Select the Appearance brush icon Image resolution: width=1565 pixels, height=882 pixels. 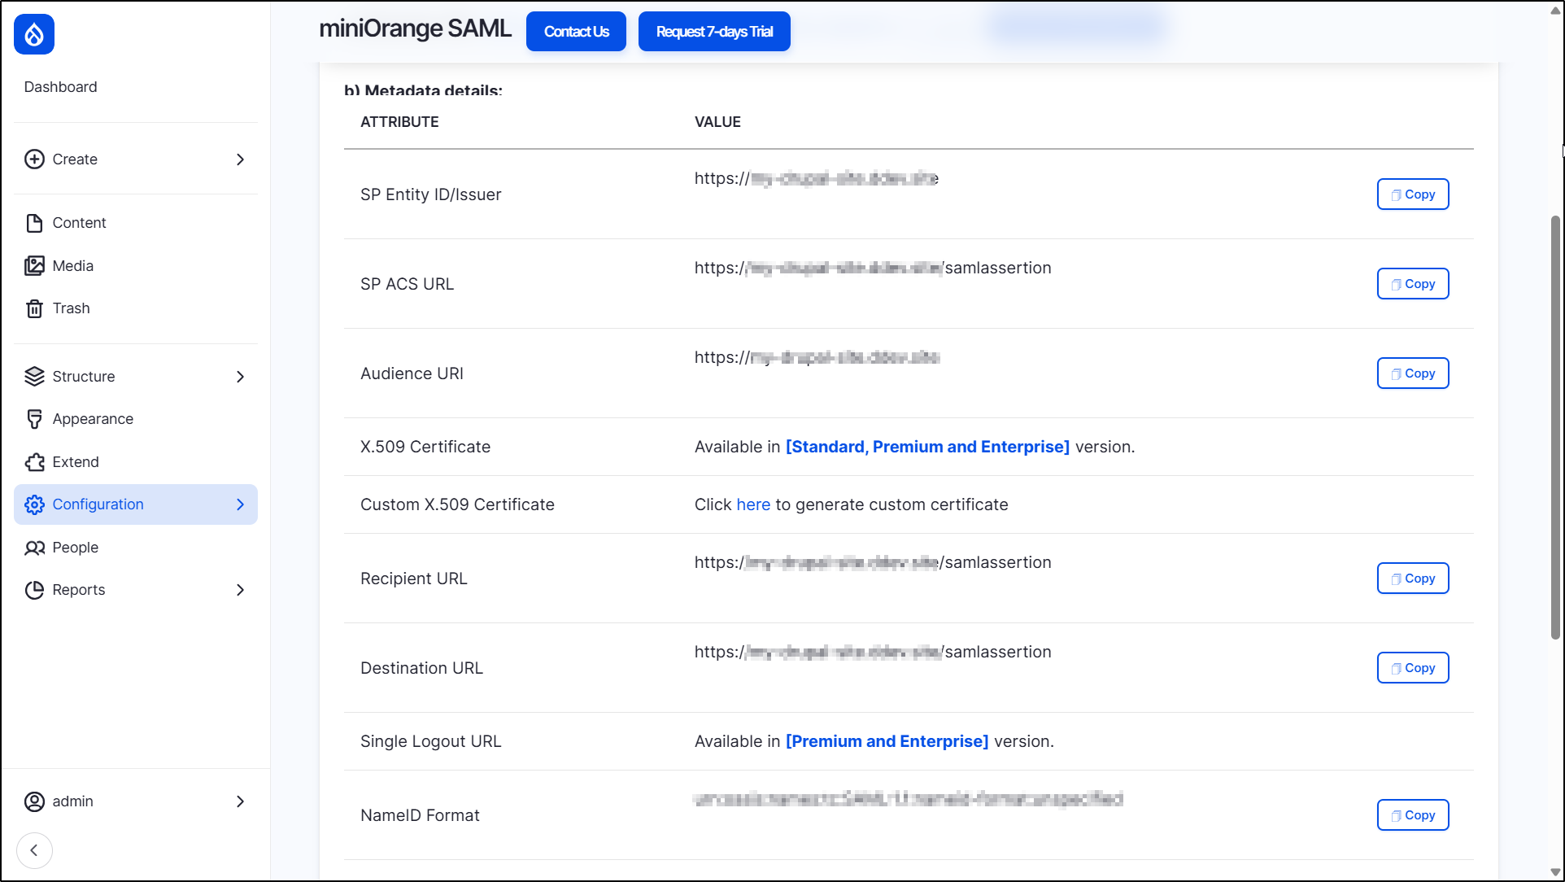(x=34, y=418)
